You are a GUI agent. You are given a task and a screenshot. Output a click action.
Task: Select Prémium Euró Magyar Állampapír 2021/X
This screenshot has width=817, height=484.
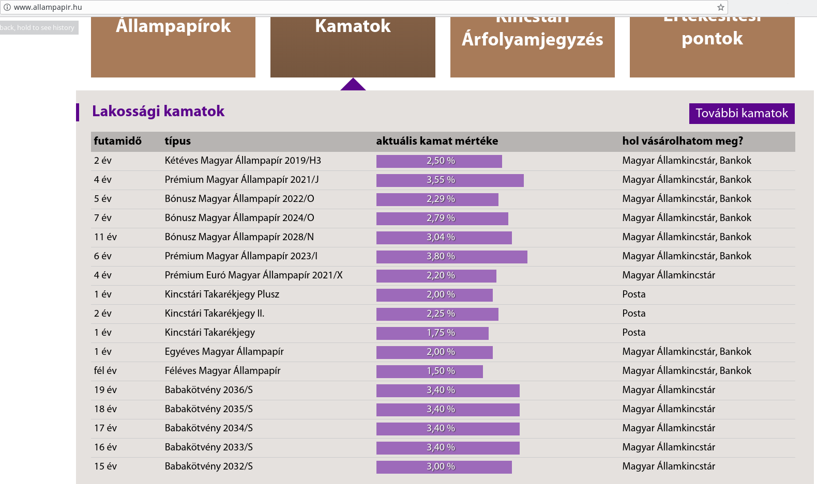[253, 275]
